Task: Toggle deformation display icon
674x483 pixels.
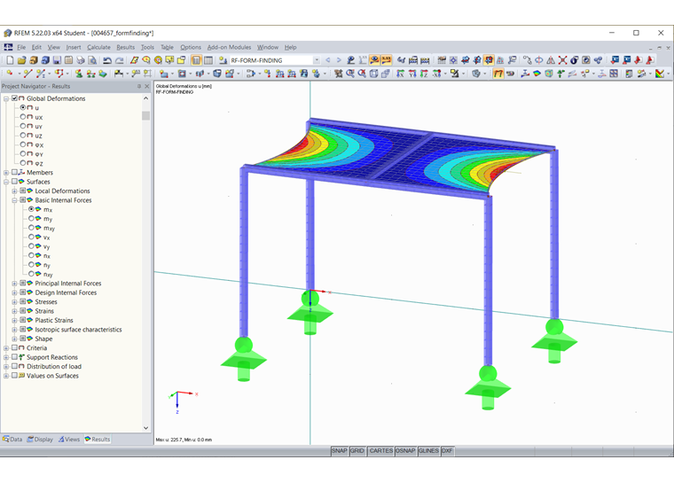Action: click(498, 74)
